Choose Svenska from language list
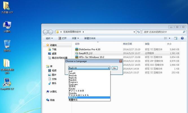The width and height of the screenshot is (188, 113). pyautogui.click(x=89, y=93)
